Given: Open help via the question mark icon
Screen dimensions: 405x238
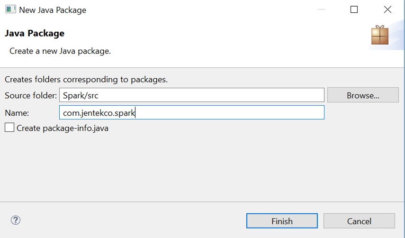Looking at the screenshot, I should [x=16, y=220].
